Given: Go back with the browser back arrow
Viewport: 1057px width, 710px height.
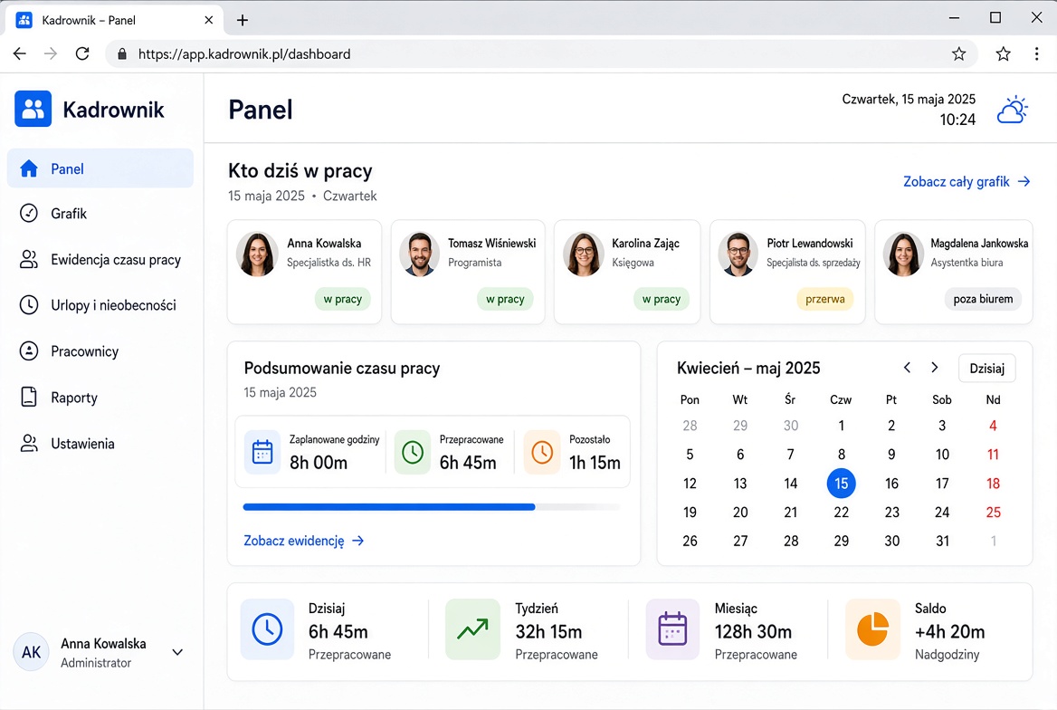Looking at the screenshot, I should [20, 54].
